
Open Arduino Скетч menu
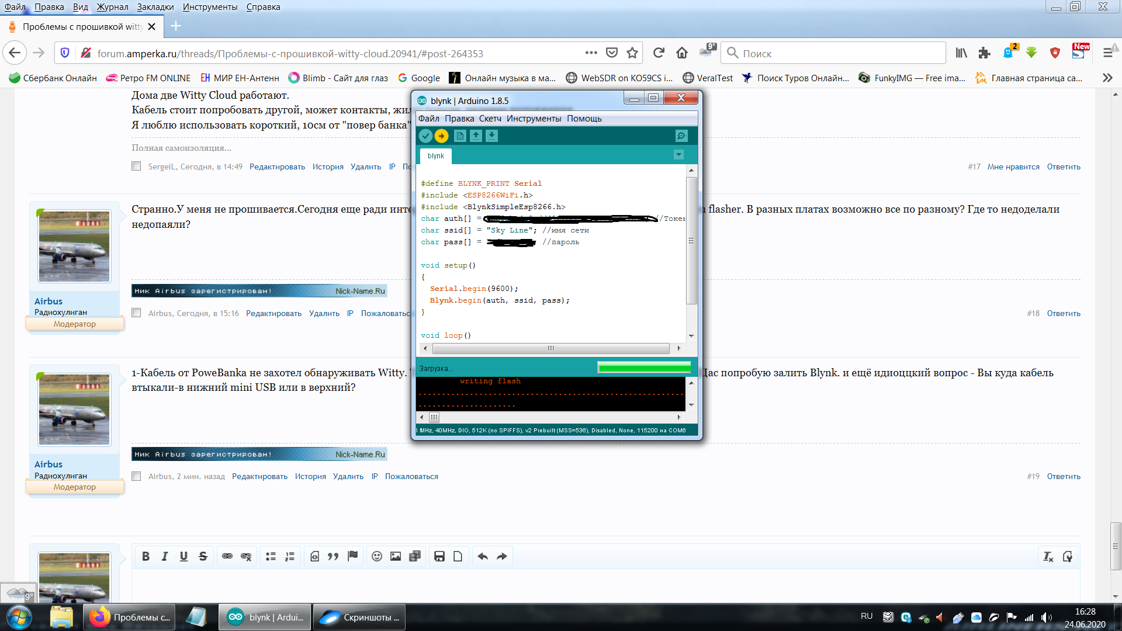pyautogui.click(x=490, y=119)
